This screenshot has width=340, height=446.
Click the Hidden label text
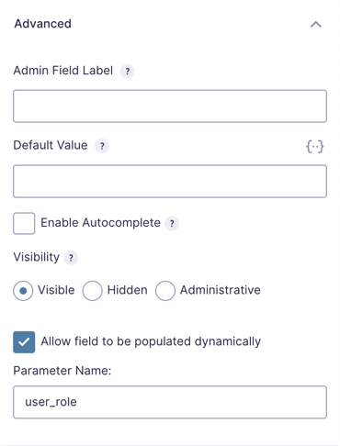127,290
